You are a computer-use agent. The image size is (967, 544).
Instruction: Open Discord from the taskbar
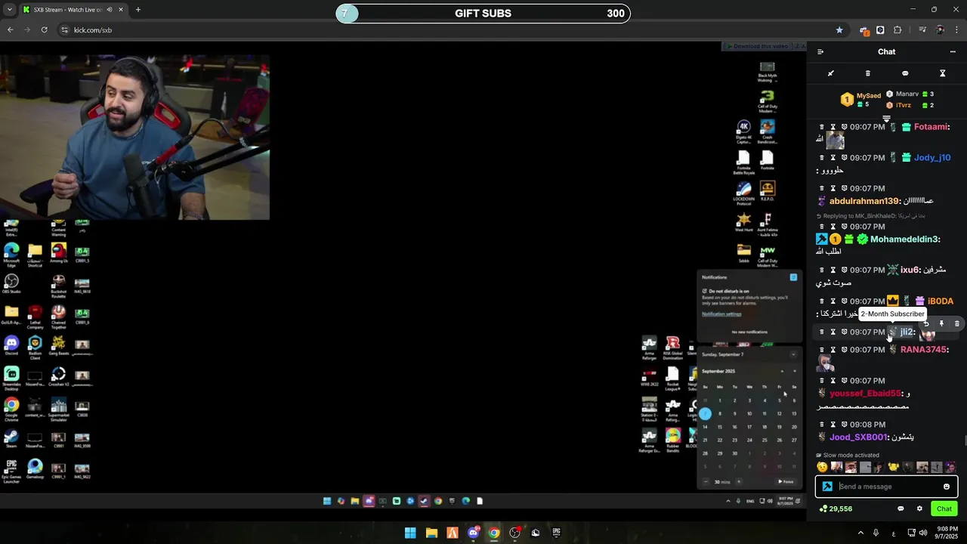tap(474, 533)
